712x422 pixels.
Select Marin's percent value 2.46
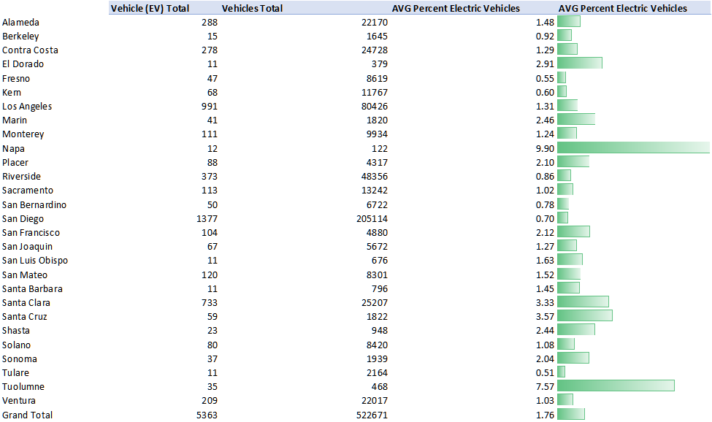coord(545,120)
